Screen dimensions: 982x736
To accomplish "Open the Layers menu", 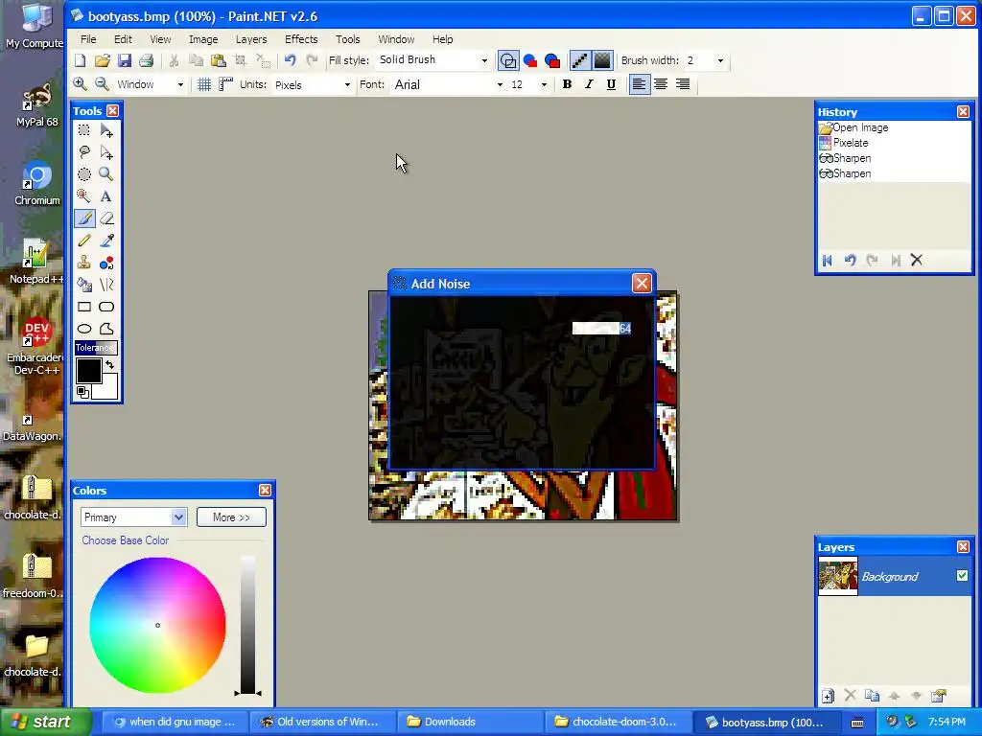I will click(251, 38).
